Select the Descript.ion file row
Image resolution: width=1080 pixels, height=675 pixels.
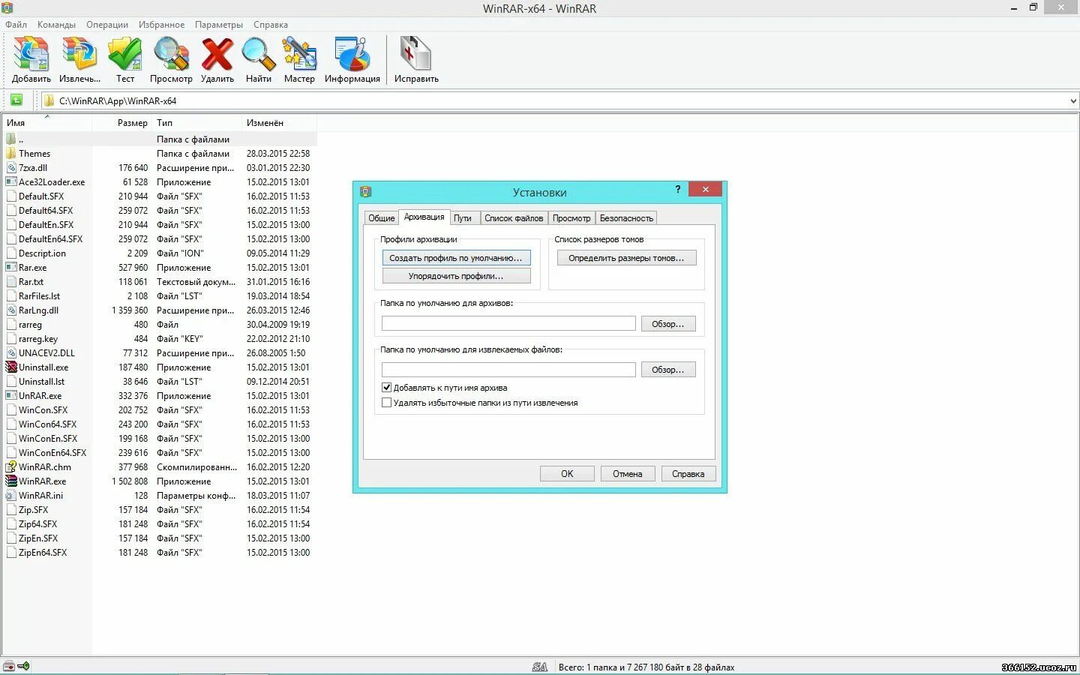tap(159, 253)
